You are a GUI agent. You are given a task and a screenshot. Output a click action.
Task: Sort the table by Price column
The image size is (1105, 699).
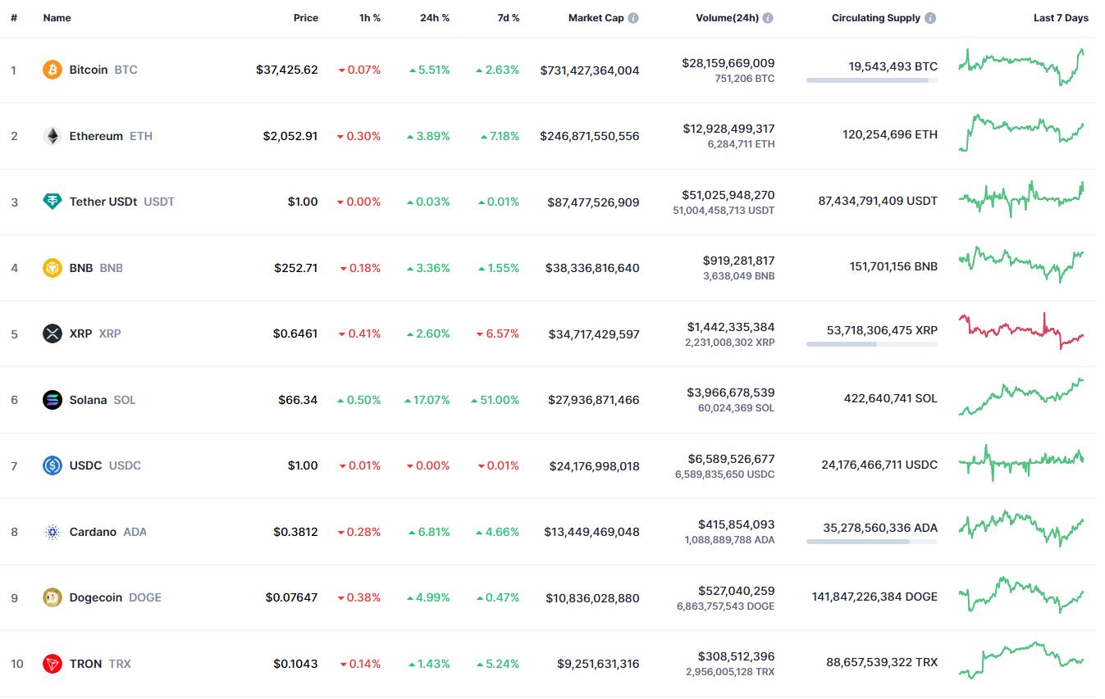click(x=305, y=18)
